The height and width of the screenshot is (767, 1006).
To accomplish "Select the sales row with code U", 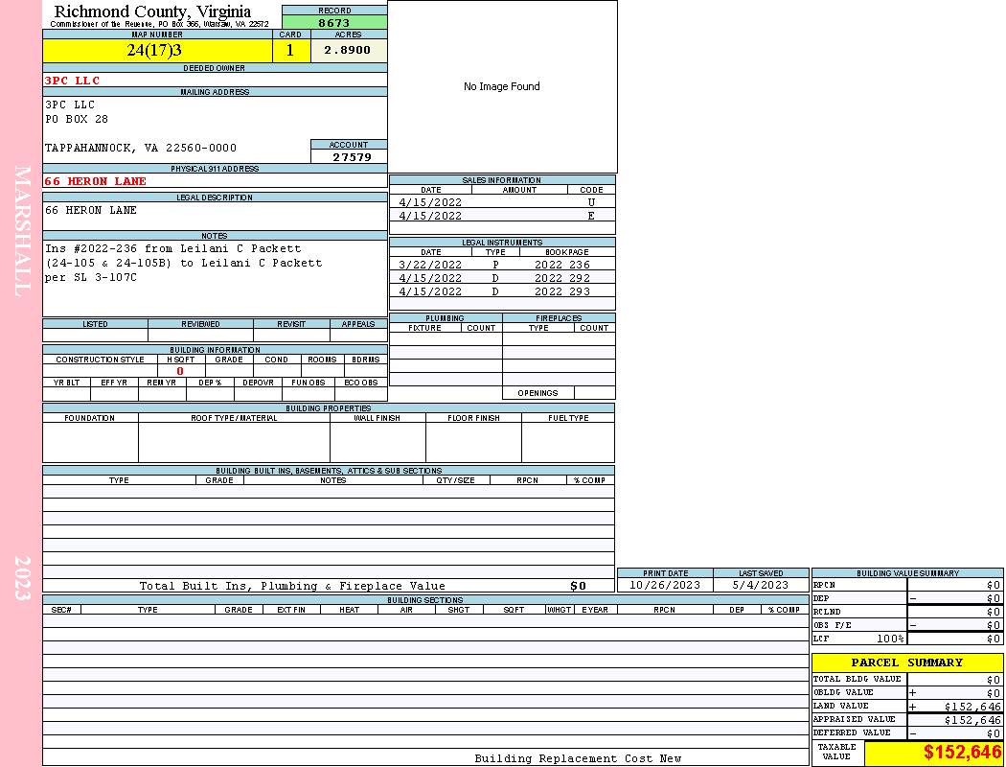I will 502,202.
